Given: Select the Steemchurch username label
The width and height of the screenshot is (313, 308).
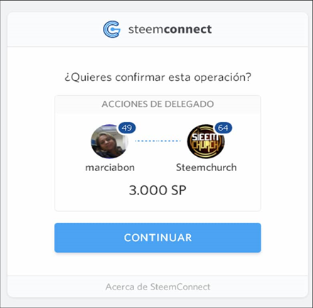Looking at the screenshot, I should 207,167.
